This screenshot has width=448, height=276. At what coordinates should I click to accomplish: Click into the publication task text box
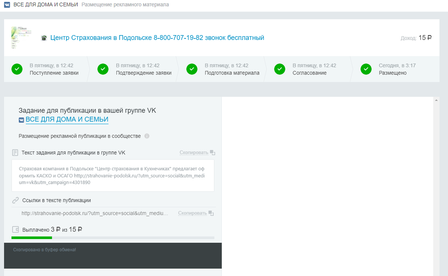[x=113, y=176]
